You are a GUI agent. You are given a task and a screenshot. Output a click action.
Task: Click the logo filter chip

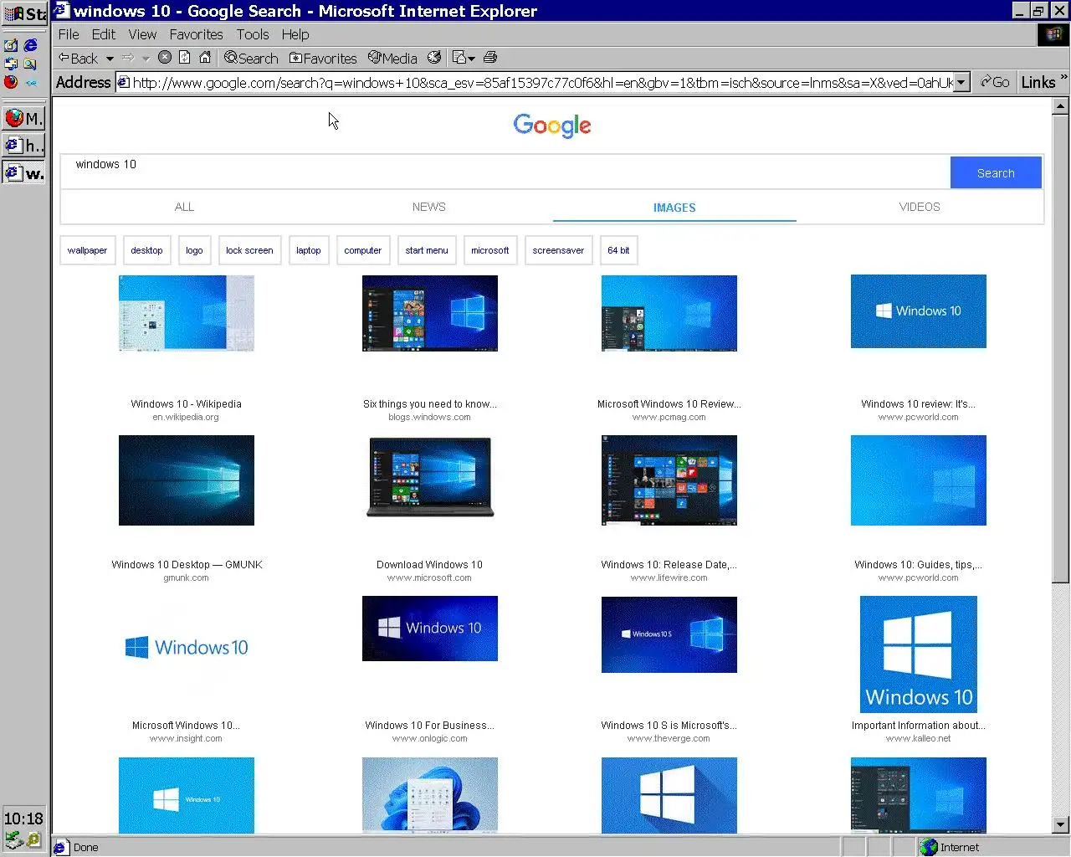point(194,250)
